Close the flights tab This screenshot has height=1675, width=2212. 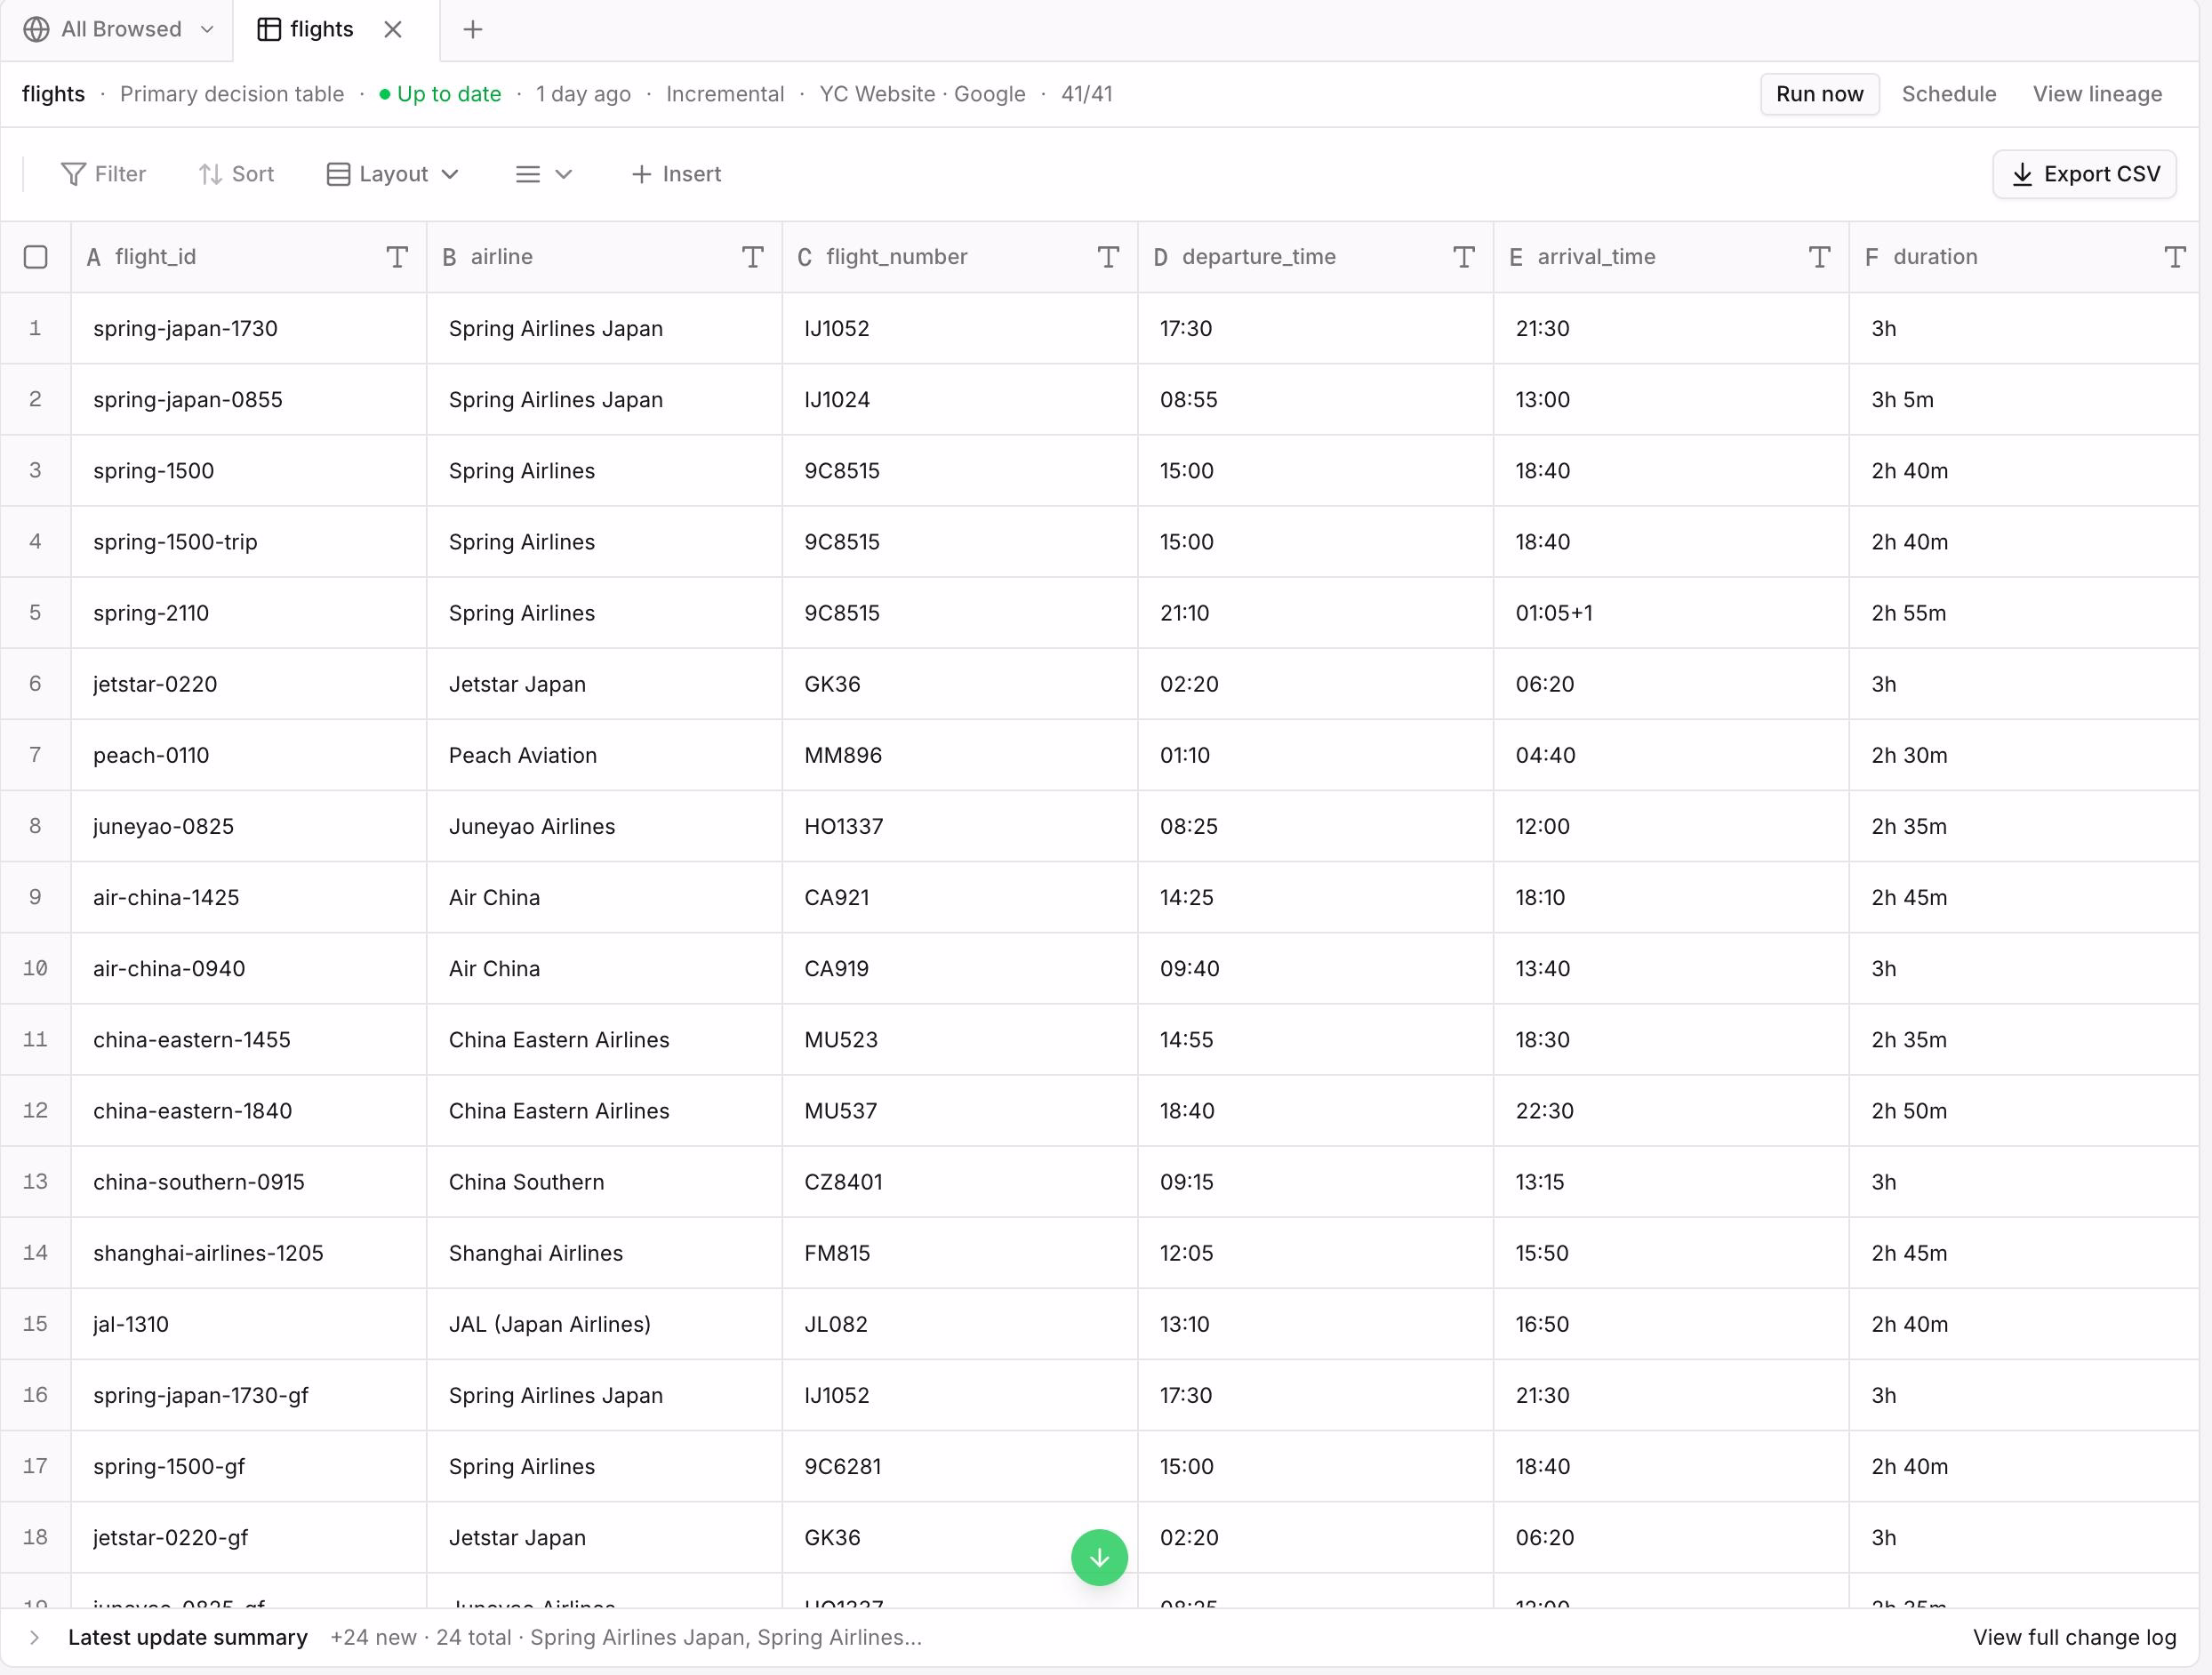(393, 30)
